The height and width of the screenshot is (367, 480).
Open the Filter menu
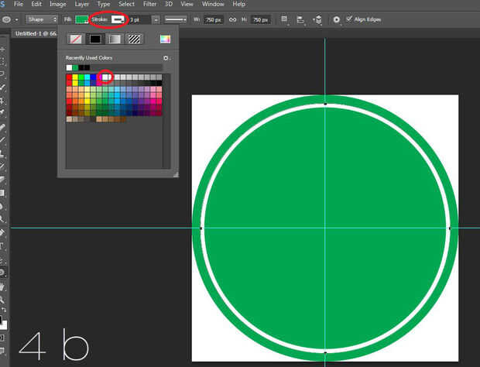pos(149,5)
